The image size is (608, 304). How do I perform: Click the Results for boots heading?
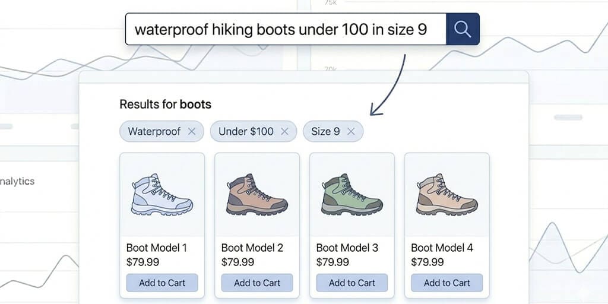tap(165, 104)
